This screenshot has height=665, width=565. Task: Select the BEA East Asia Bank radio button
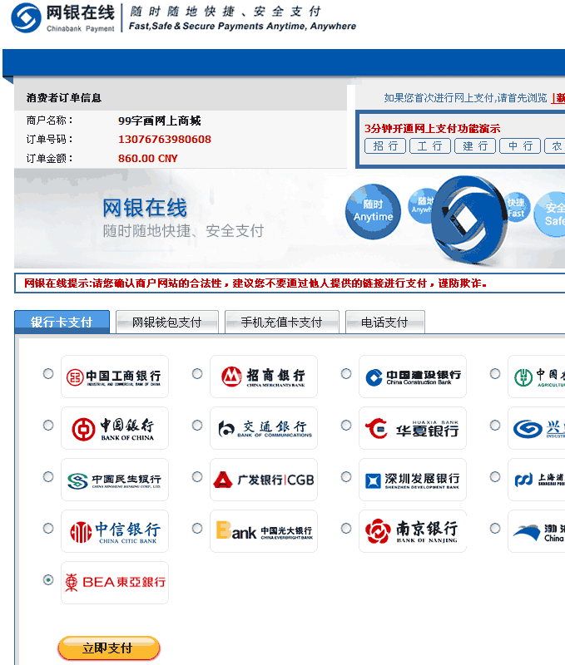coord(48,580)
